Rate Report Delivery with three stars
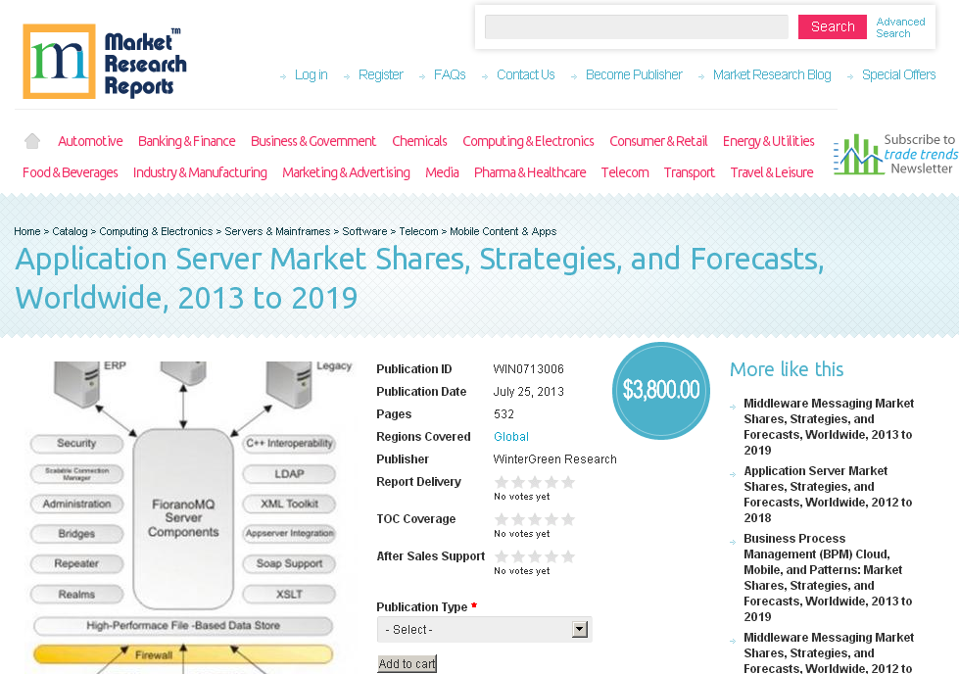This screenshot has height=674, width=959. coord(535,482)
